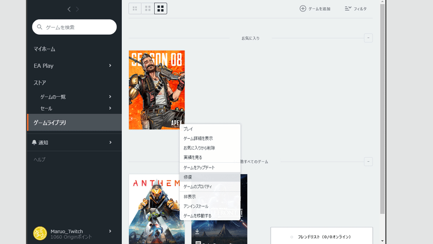Switch to large grid view

click(160, 9)
